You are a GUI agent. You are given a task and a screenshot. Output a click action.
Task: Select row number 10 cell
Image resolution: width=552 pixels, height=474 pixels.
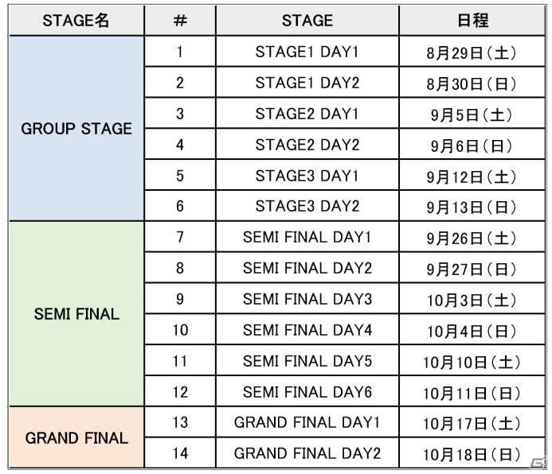(x=180, y=329)
